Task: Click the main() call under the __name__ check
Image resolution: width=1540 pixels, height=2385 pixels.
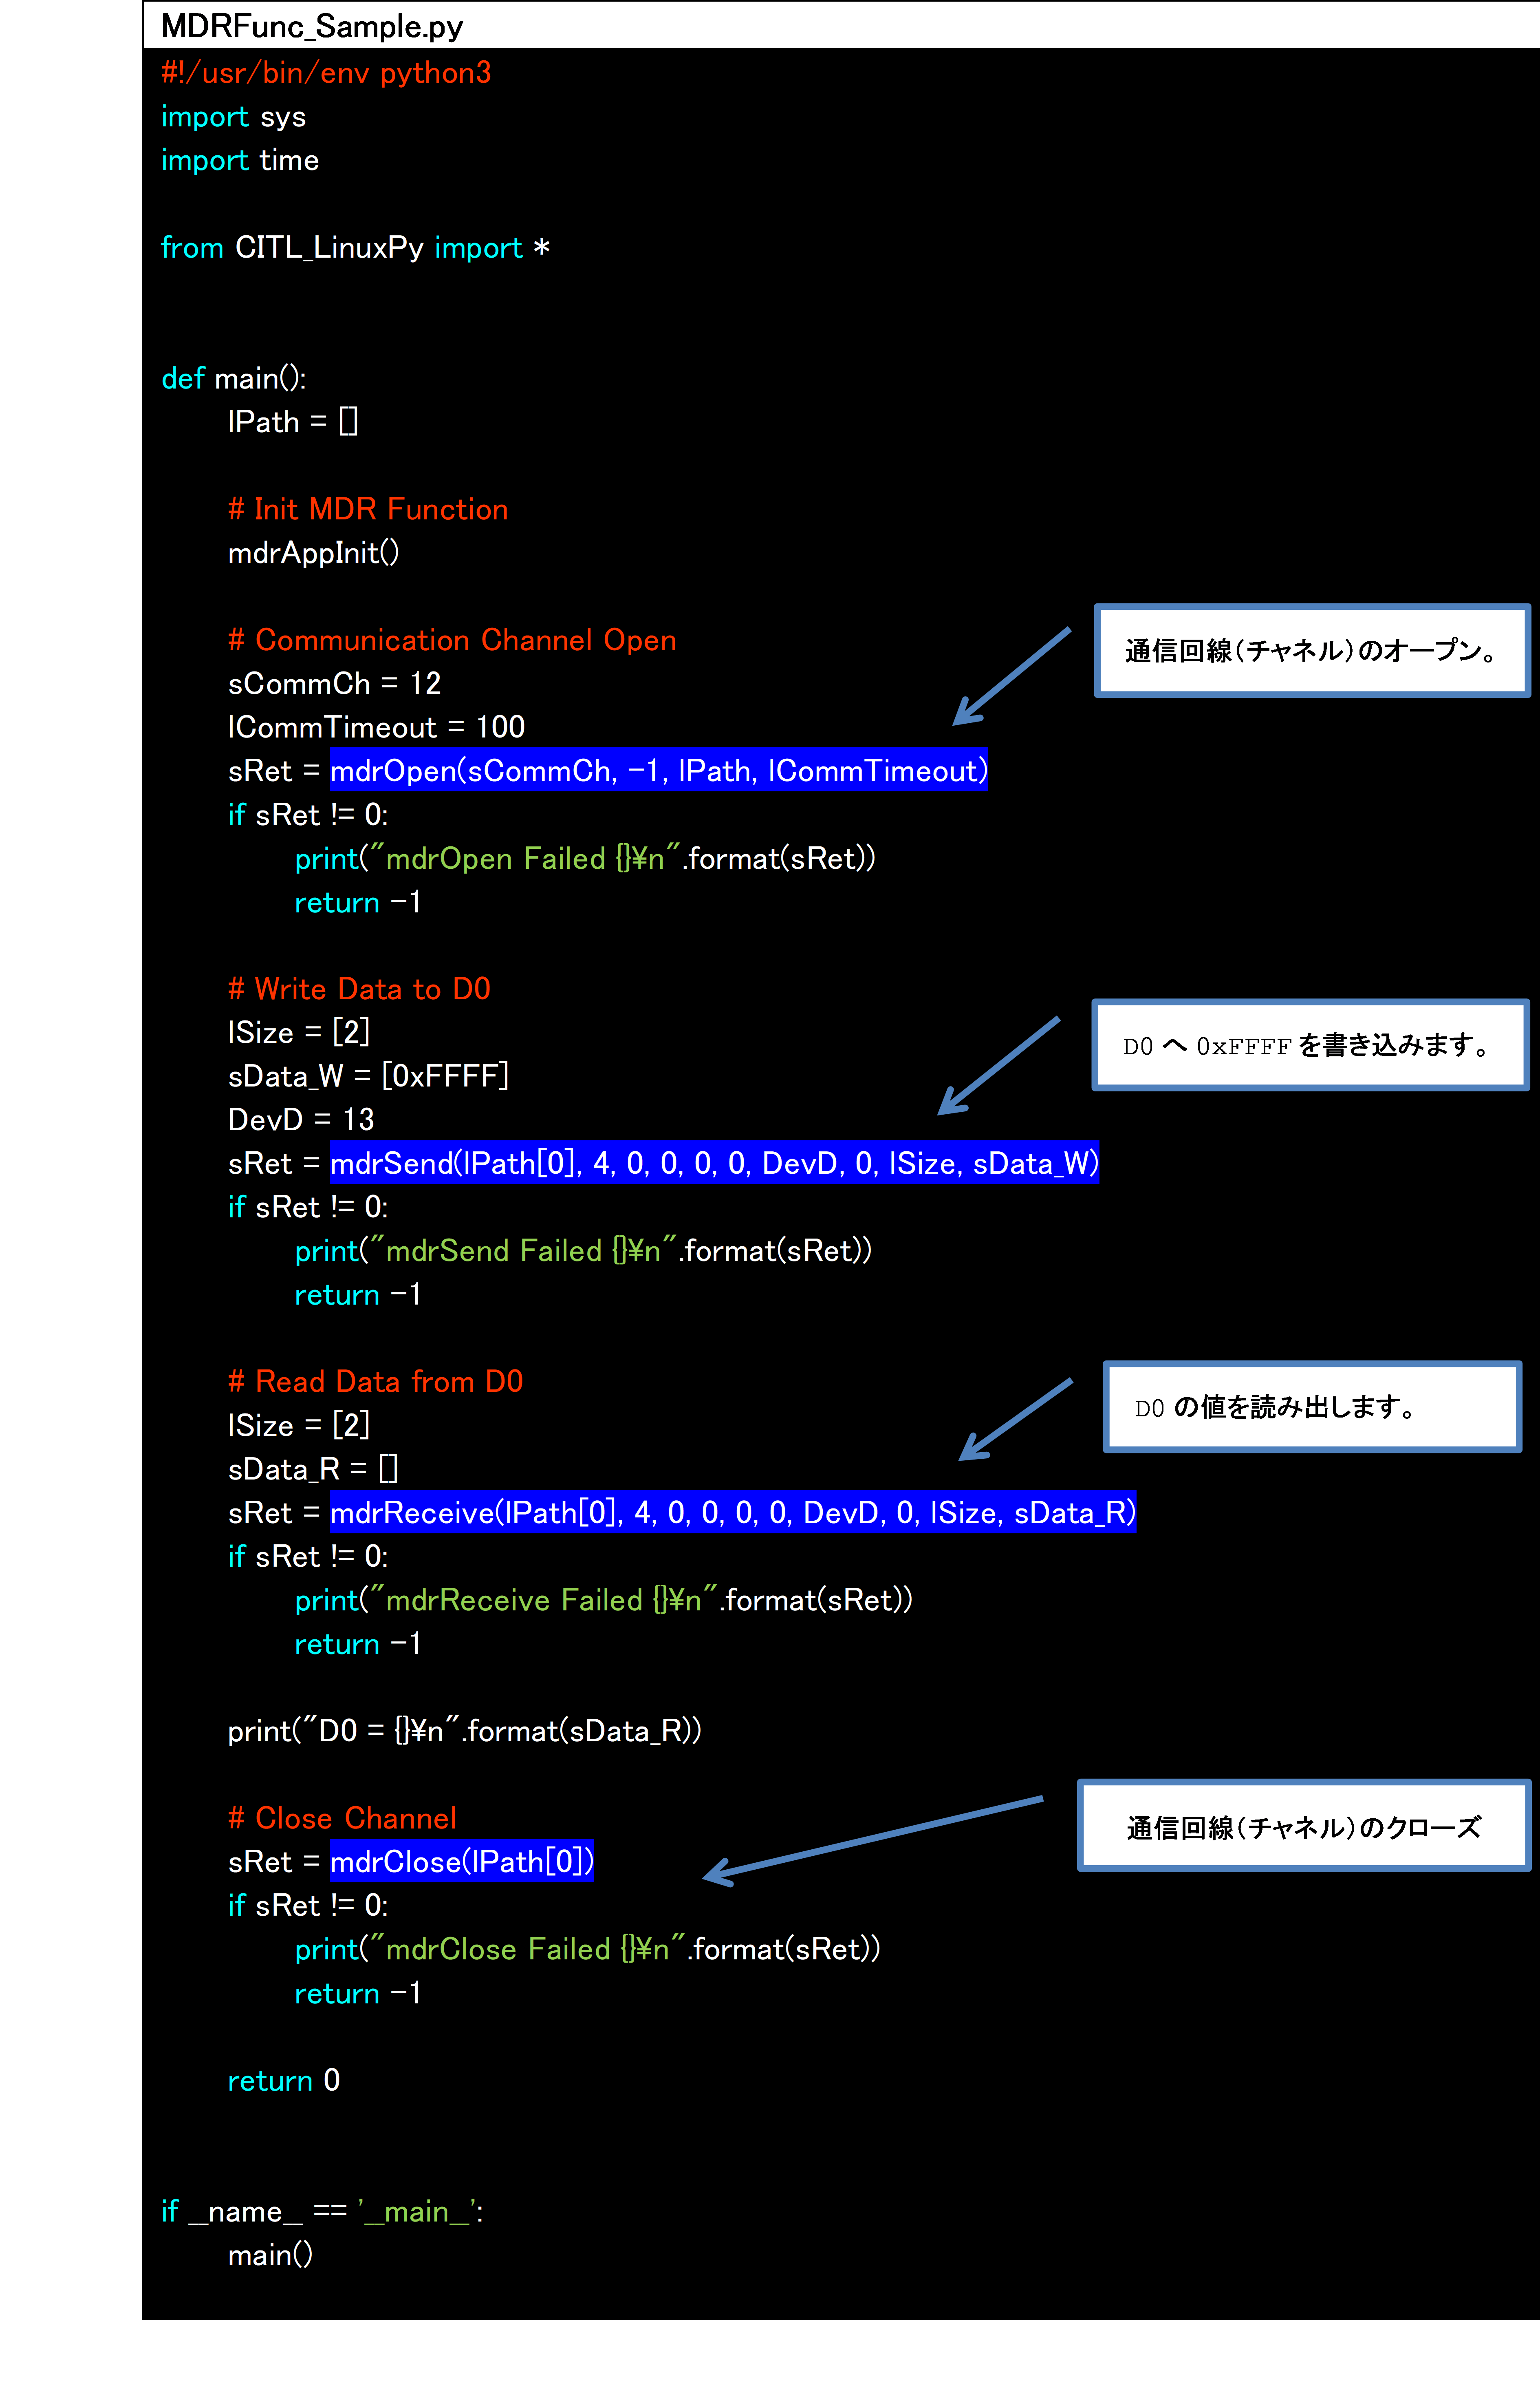Action: tap(270, 2255)
